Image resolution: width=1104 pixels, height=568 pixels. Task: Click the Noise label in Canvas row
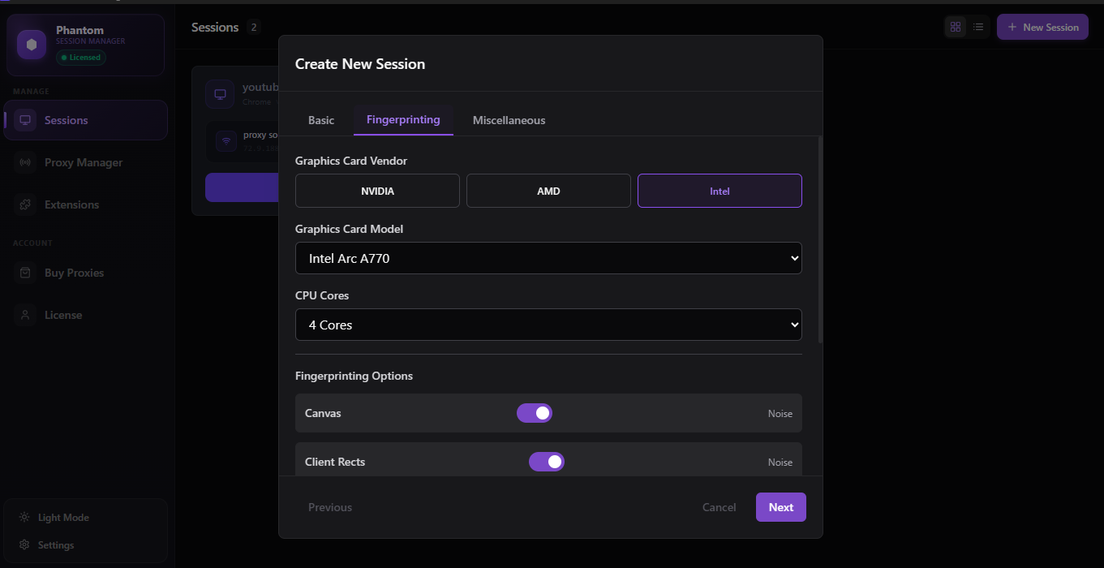780,414
